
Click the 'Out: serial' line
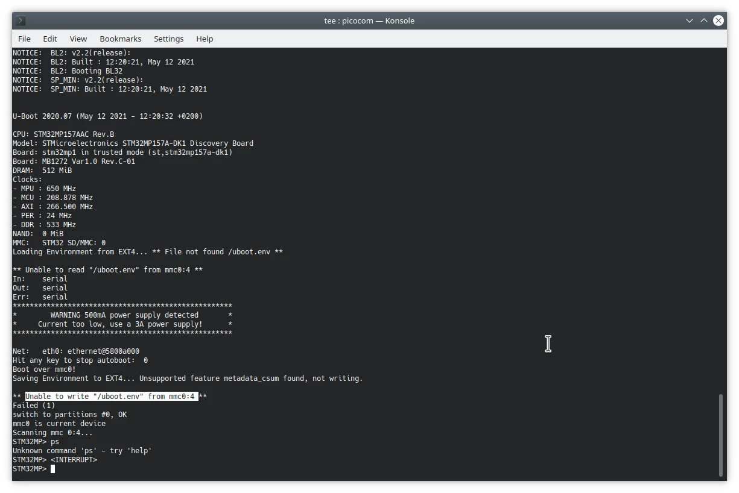40,288
